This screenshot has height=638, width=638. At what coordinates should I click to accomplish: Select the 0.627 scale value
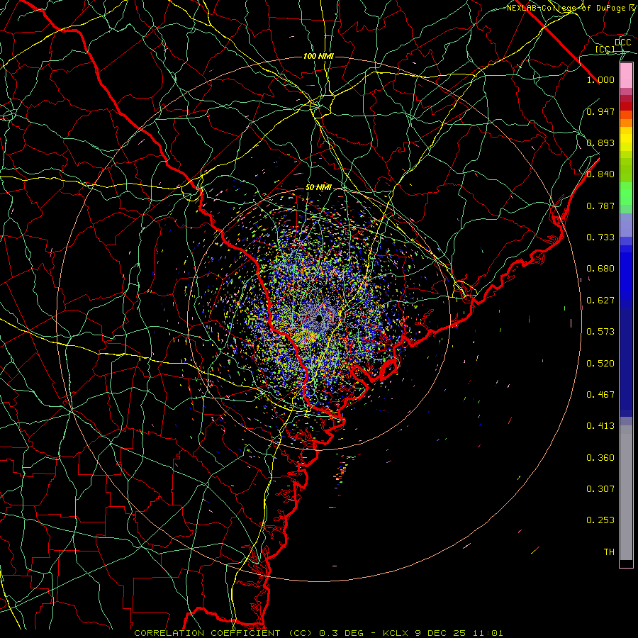pos(600,301)
